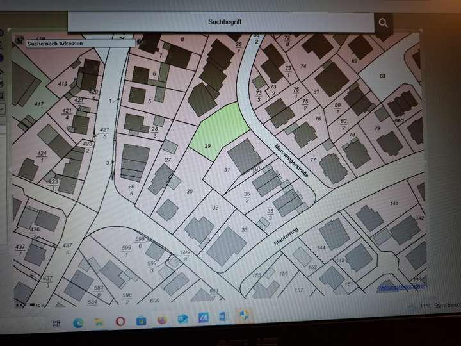Image resolution: width=461 pixels, height=346 pixels.
Task: Click parcel number 81 on the map
Action: coord(316,92)
